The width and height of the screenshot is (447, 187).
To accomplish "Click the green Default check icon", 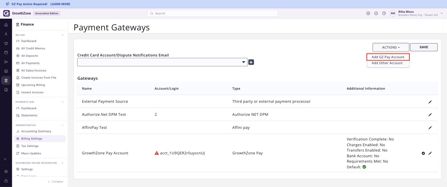I will [364, 167].
